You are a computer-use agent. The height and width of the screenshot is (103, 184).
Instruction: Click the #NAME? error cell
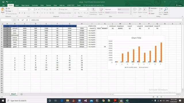(105, 28)
